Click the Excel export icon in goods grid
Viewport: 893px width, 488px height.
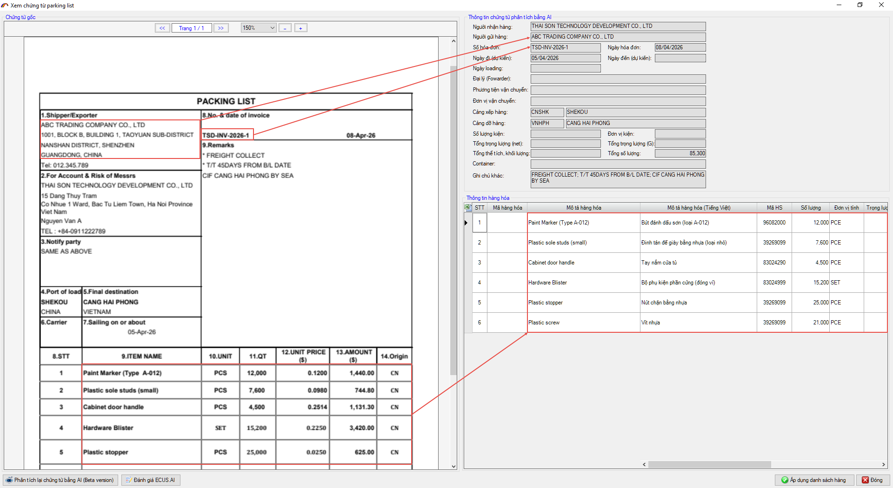click(468, 207)
